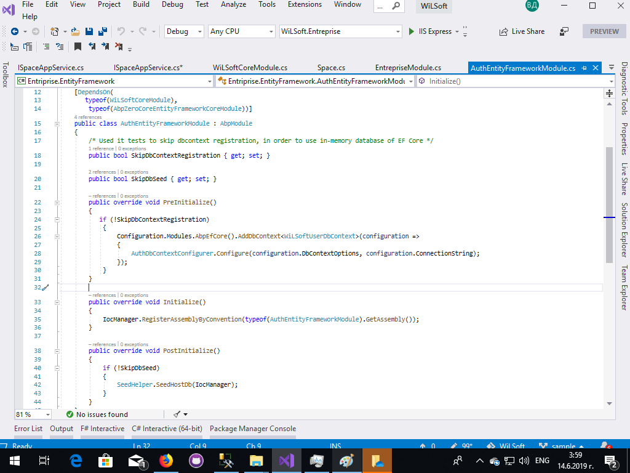Click the Navigate Forward arrow icon
Image resolution: width=630 pixels, height=473 pixels.
35,31
